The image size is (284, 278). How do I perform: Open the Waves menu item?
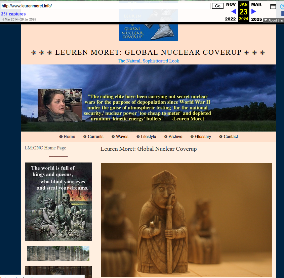click(122, 137)
